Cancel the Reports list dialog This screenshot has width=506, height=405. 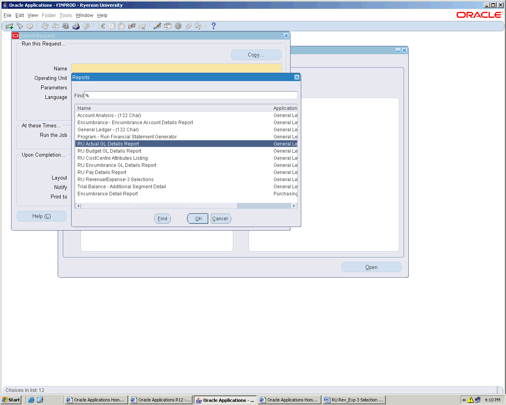click(220, 219)
